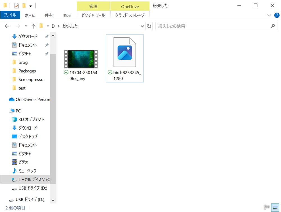
Task: Open the recent locations dropdown arrow
Action: [x=26, y=26]
